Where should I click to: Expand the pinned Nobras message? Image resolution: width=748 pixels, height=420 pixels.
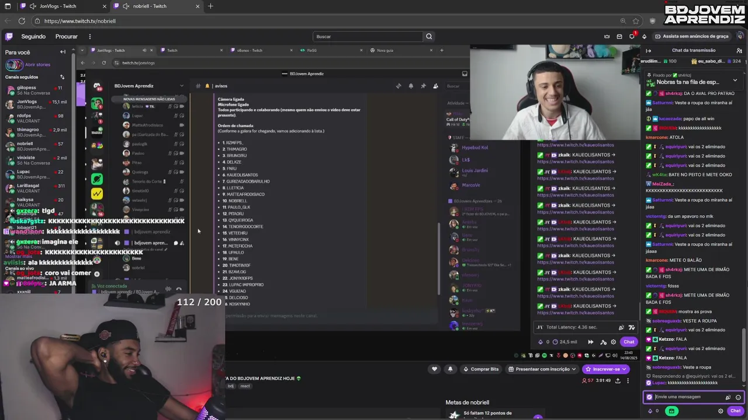[735, 80]
